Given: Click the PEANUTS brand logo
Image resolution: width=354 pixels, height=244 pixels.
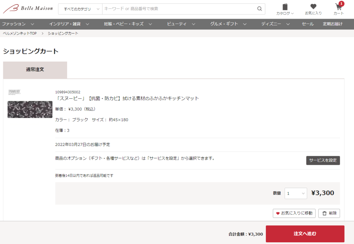Looking at the screenshot, I should click(15, 92).
